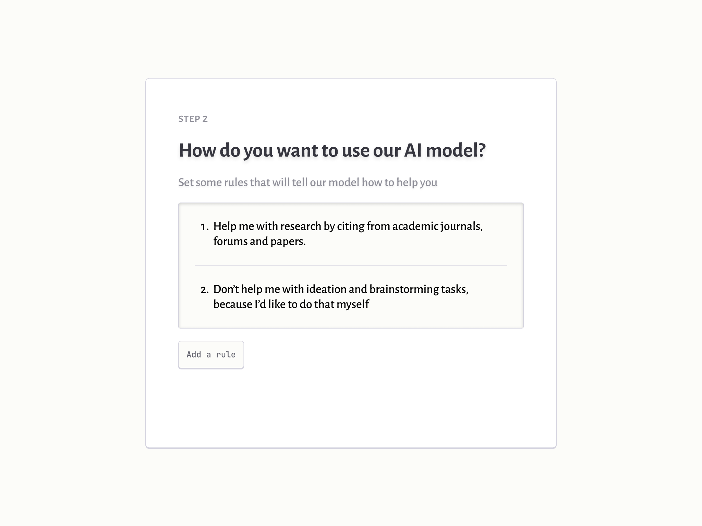
Task: Select the second rule about ideation tasks
Action: (341, 297)
